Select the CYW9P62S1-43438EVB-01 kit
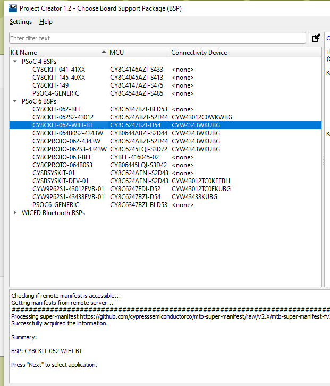Viewport: 330px width, 386px height. (x=68, y=196)
